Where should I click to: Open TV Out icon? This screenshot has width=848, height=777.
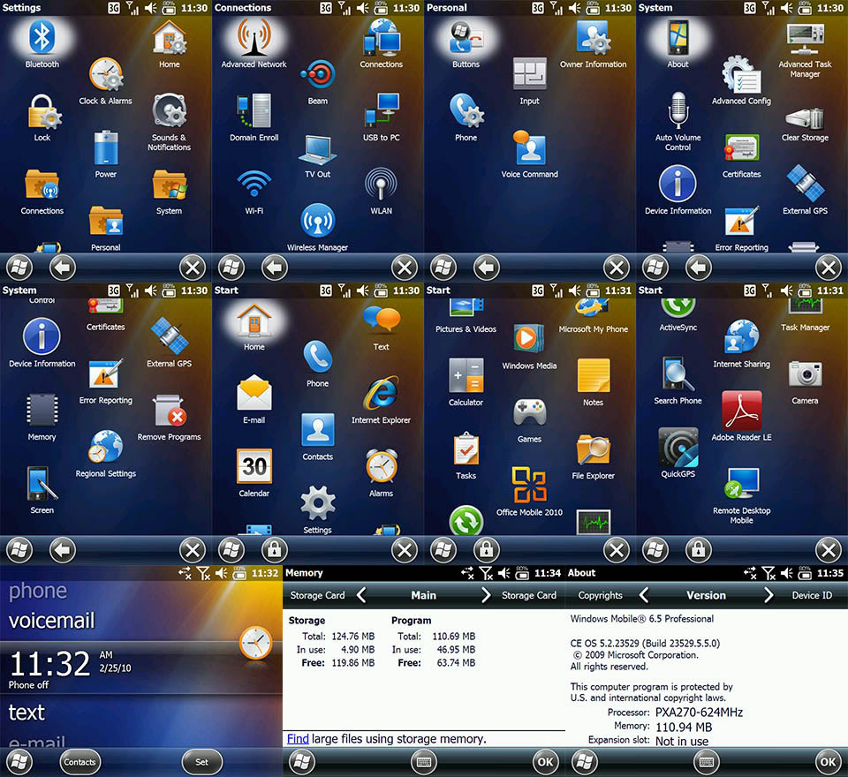click(318, 149)
